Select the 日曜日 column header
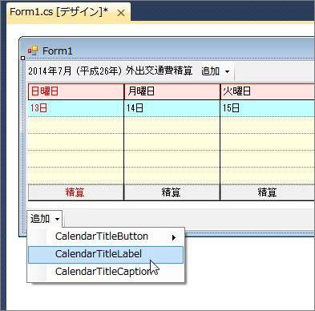The width and height of the screenshot is (315, 311). pos(76,91)
